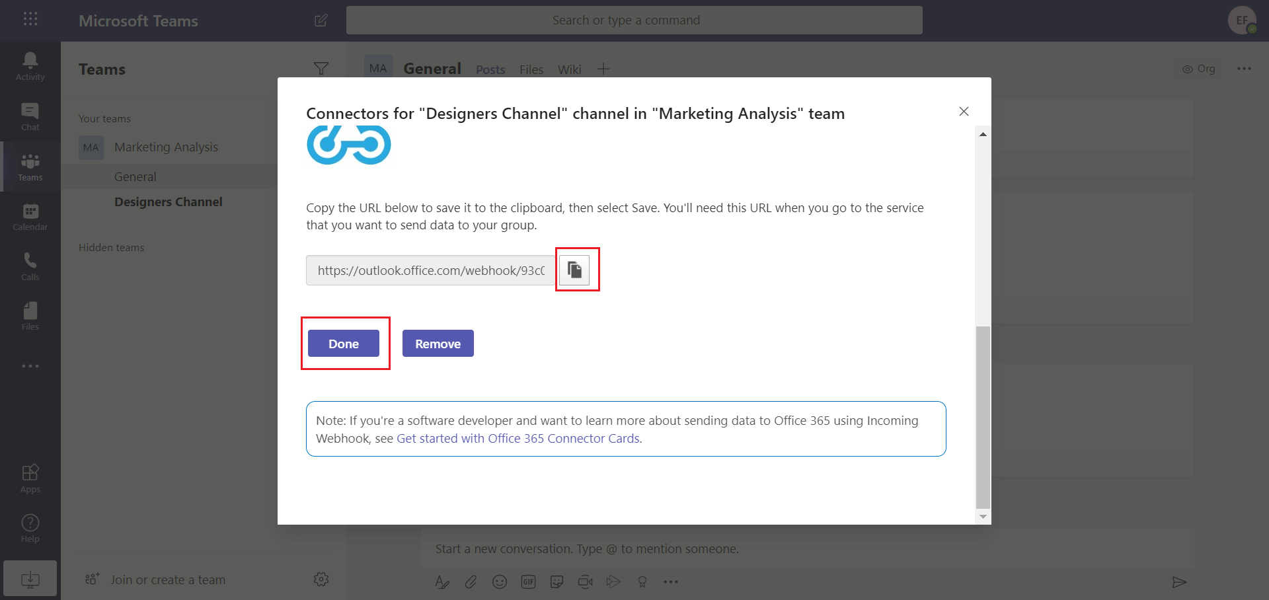1269x600 pixels.
Task: Insert a GIF into the message
Action: click(x=528, y=582)
